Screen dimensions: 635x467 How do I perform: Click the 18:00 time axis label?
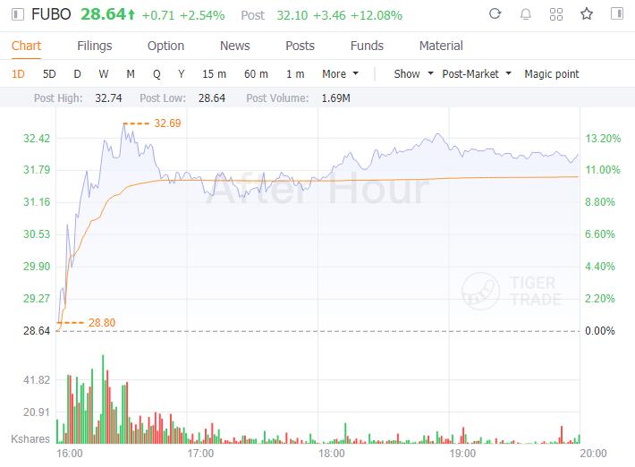click(331, 454)
